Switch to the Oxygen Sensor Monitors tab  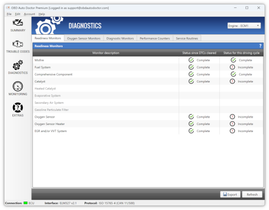[x=84, y=39]
